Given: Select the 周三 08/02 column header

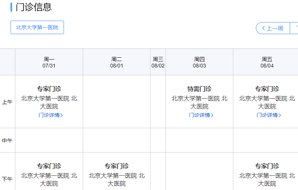Looking at the screenshot, I should click(158, 62).
